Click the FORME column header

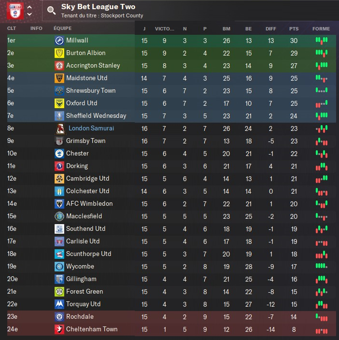point(321,28)
